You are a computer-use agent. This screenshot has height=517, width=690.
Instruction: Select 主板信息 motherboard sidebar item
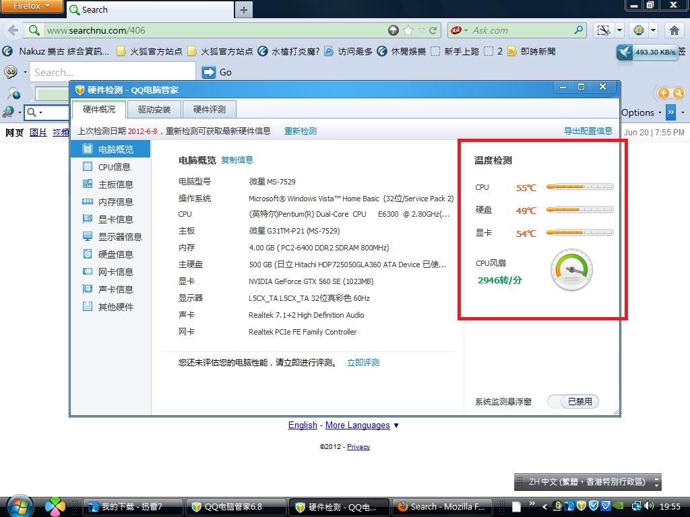tap(115, 184)
